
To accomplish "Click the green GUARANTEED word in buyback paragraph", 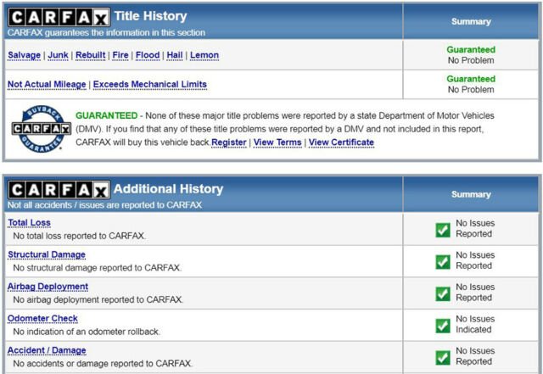I will [x=107, y=115].
